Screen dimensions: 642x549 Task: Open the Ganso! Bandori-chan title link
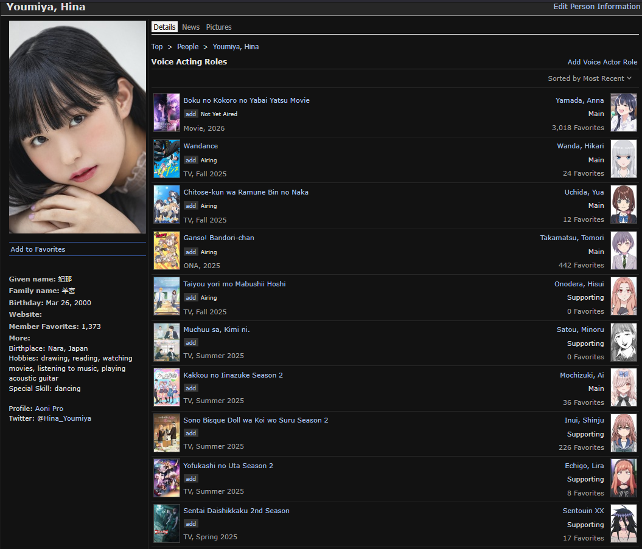tap(218, 238)
